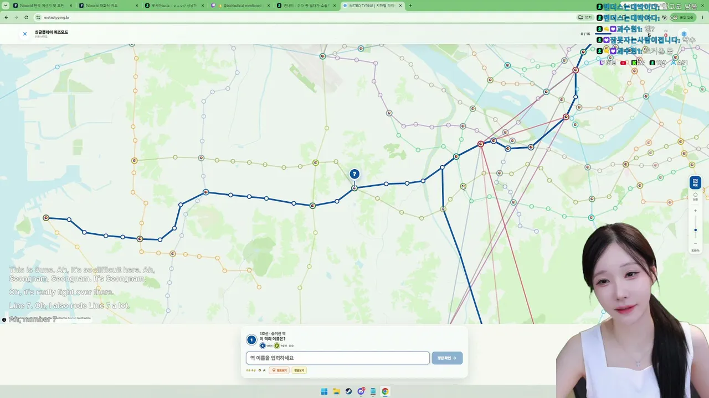Viewport: 709px width, 398px height.
Task: Zoom out with the minus button
Action: coord(696,243)
